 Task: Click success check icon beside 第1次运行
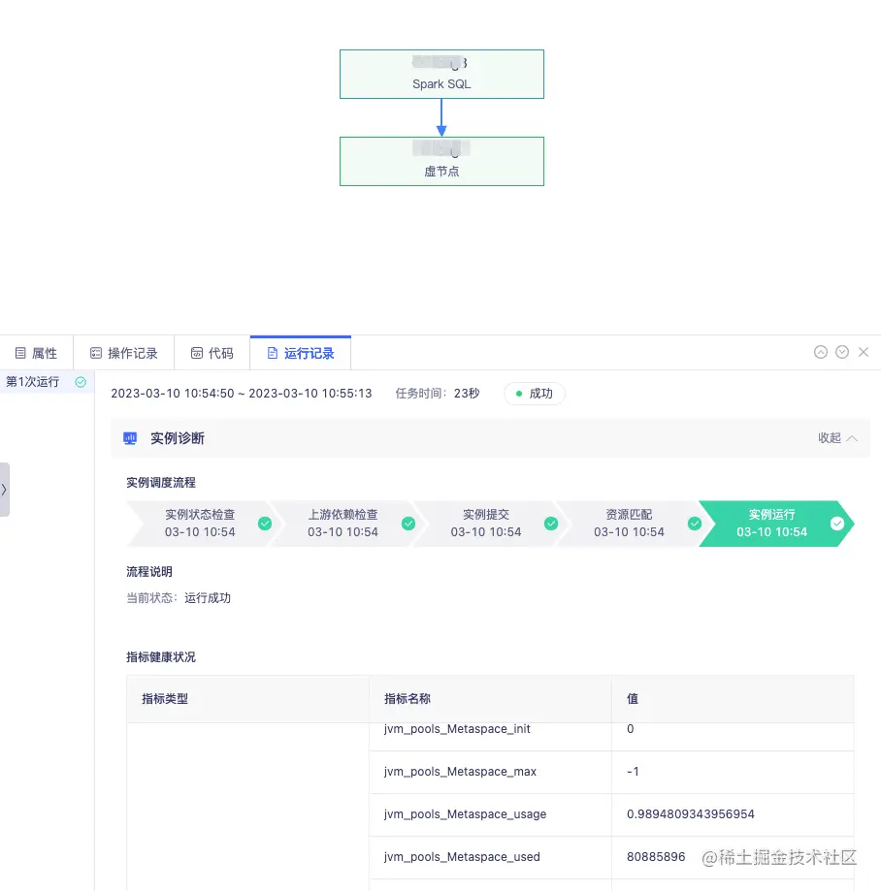click(x=81, y=382)
